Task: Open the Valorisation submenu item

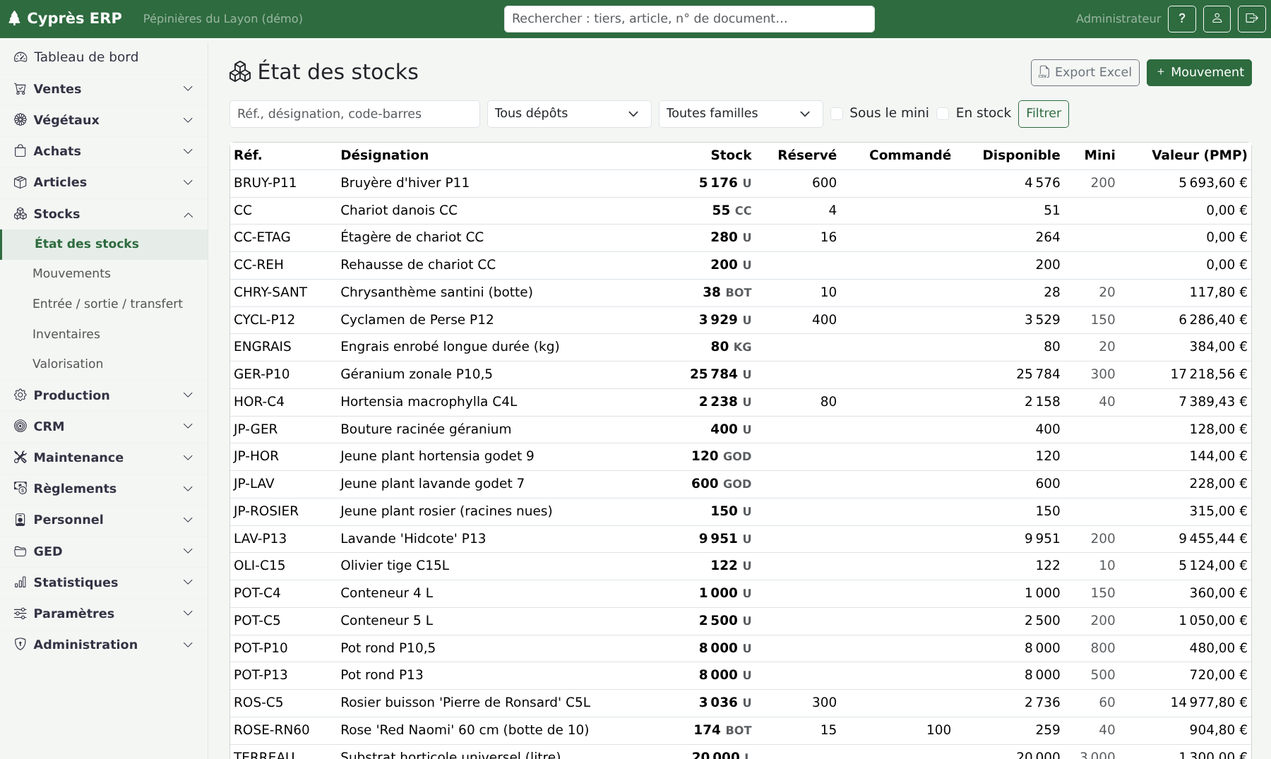Action: pos(68,364)
